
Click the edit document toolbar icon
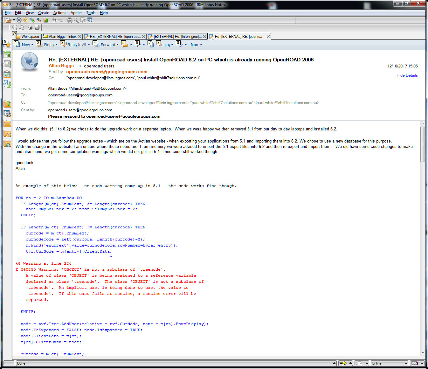(x=83, y=20)
